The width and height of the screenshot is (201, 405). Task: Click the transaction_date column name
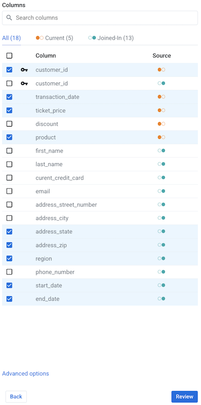(57, 97)
